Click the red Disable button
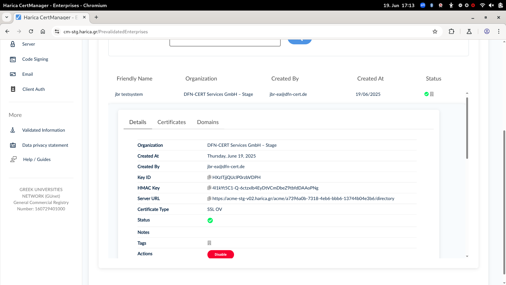 pos(221,254)
